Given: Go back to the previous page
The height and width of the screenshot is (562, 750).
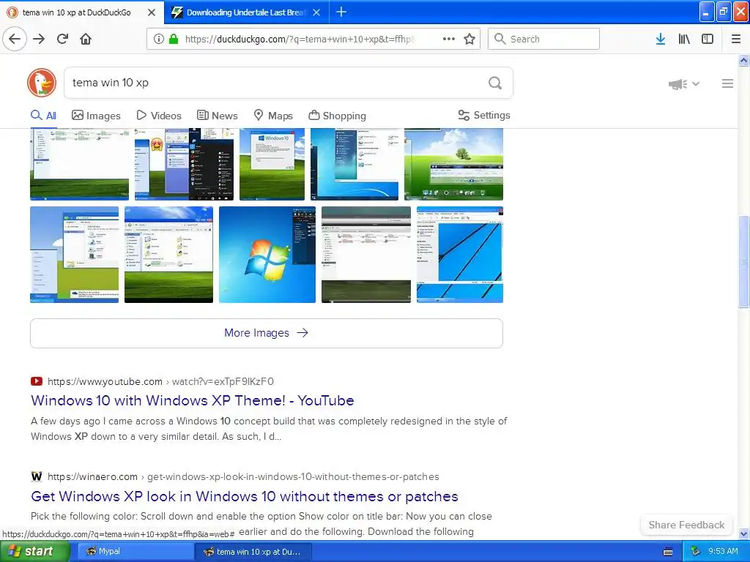Looking at the screenshot, I should (x=15, y=39).
